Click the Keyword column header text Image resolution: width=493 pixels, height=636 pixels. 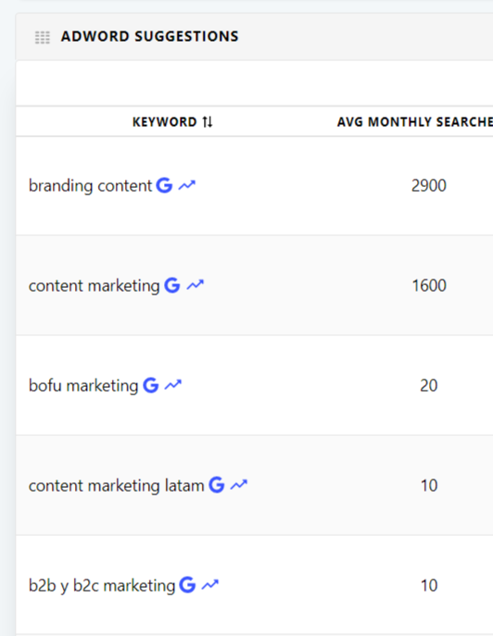coord(164,121)
